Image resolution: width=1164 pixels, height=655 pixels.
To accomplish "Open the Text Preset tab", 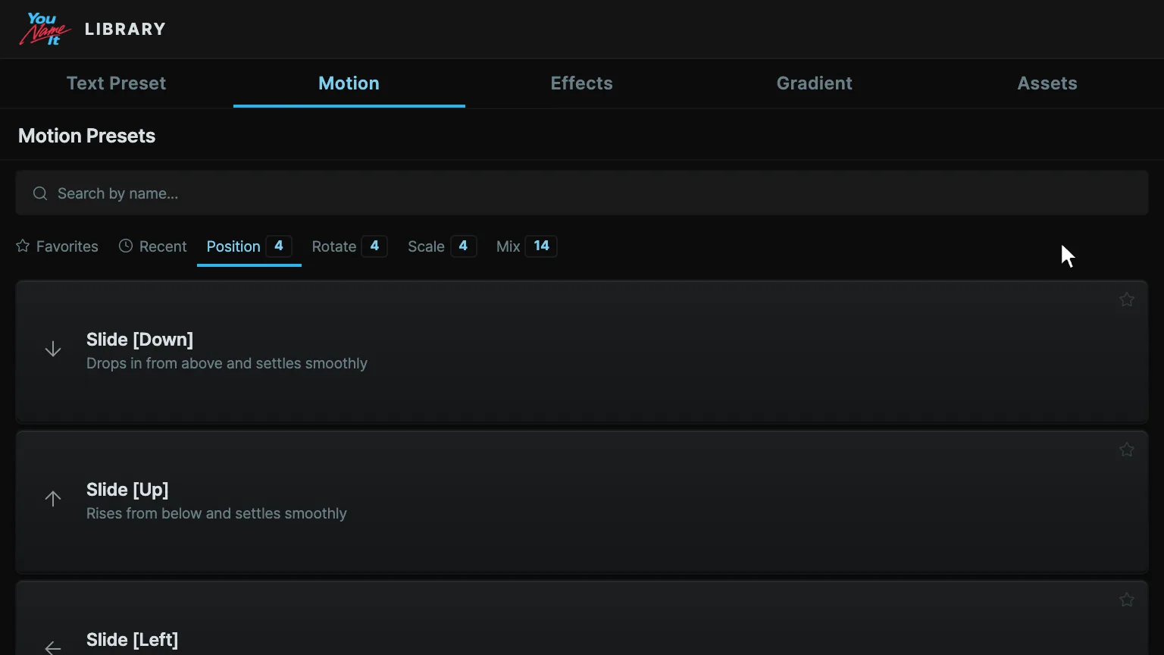I will point(117,83).
